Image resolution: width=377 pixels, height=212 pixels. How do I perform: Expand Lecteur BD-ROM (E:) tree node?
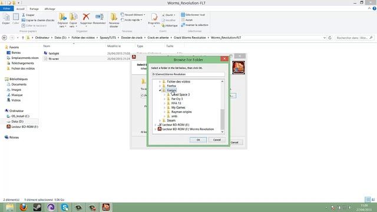[x=156, y=125]
